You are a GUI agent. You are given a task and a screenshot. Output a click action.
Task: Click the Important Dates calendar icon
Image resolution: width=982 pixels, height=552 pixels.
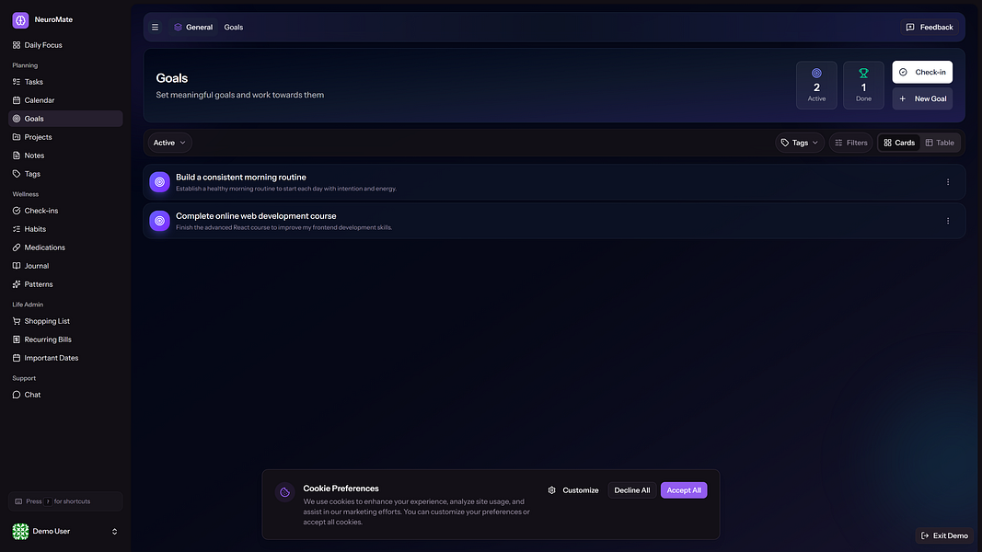pos(17,358)
